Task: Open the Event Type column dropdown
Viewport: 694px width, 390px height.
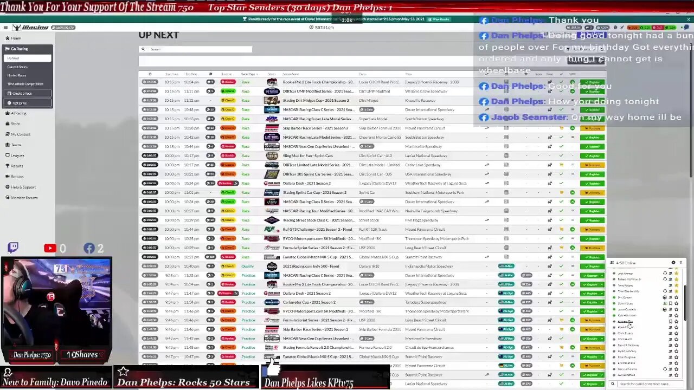Action: click(x=250, y=74)
